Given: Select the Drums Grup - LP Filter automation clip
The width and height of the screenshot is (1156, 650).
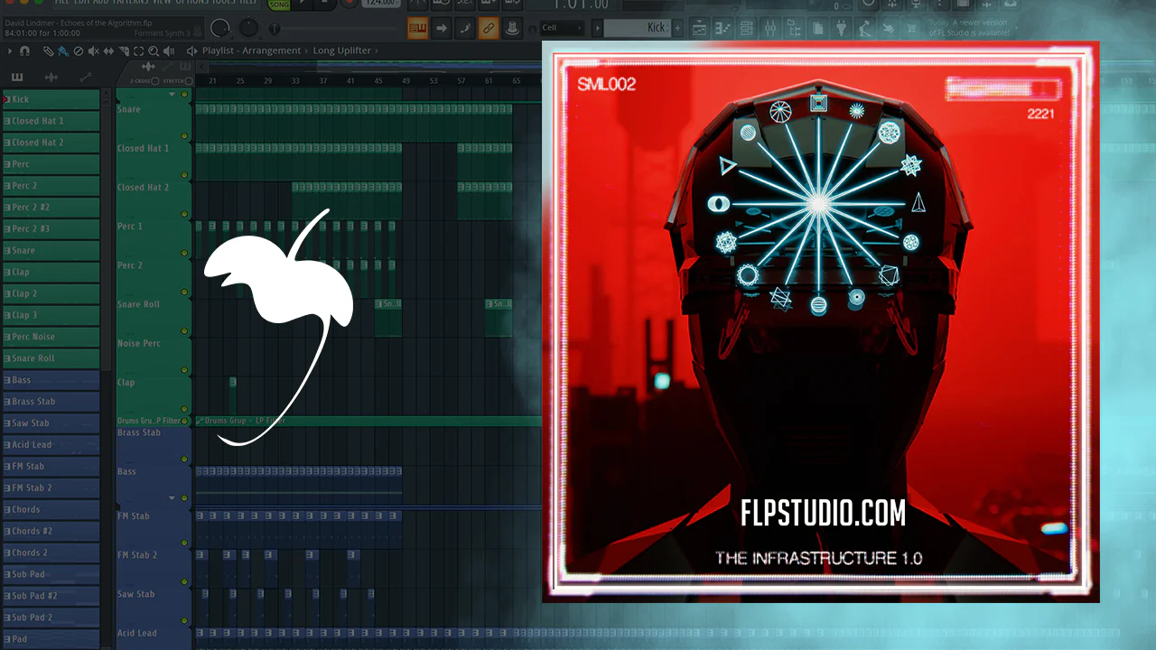Looking at the screenshot, I should pos(368,421).
